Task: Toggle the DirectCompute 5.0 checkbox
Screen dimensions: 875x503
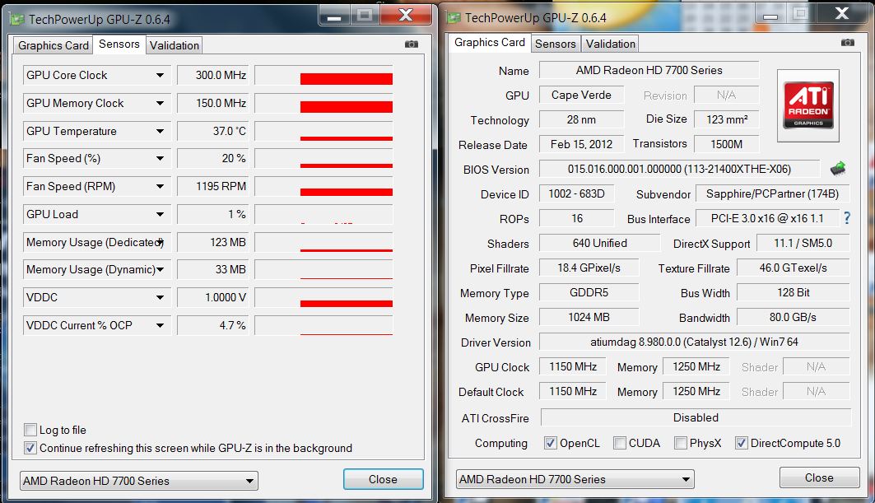Action: coord(741,443)
